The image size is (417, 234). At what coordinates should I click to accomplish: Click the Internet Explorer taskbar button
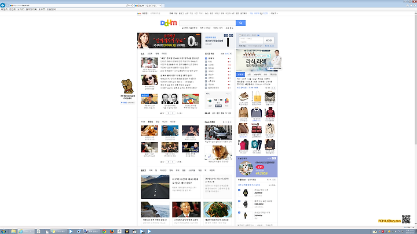pyautogui.click(x=26, y=231)
